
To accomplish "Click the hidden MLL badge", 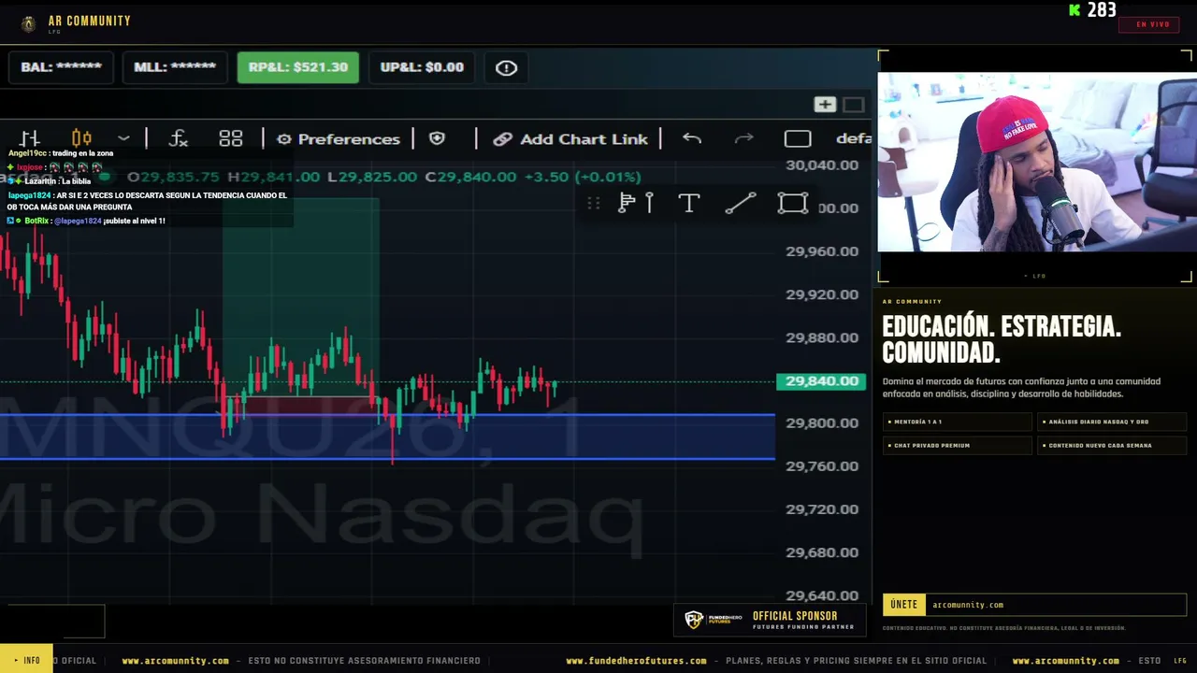I will (x=175, y=67).
